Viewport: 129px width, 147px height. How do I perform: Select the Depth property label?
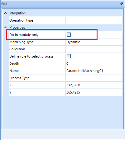pyautogui.click(x=14, y=63)
